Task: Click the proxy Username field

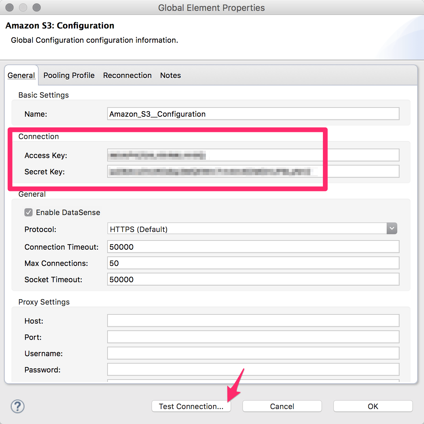Action: [x=253, y=353]
